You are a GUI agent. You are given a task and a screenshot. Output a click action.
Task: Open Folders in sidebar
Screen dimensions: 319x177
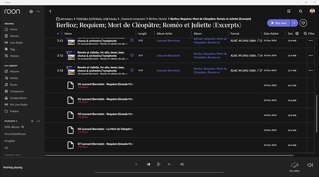pyautogui.click(x=12, y=111)
